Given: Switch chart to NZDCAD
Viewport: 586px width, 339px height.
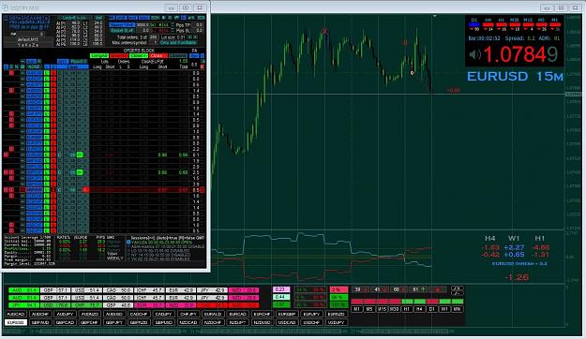Looking at the screenshot, I should [x=188, y=322].
